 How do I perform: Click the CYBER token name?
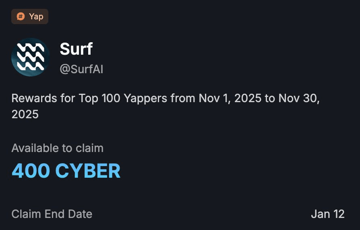coord(88,171)
